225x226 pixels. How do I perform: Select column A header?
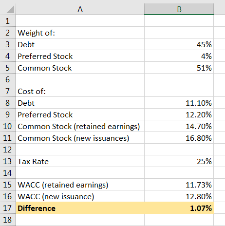pyautogui.click(x=80, y=9)
